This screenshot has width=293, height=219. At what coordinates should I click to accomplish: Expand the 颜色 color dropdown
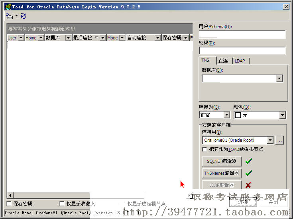pos(282,115)
